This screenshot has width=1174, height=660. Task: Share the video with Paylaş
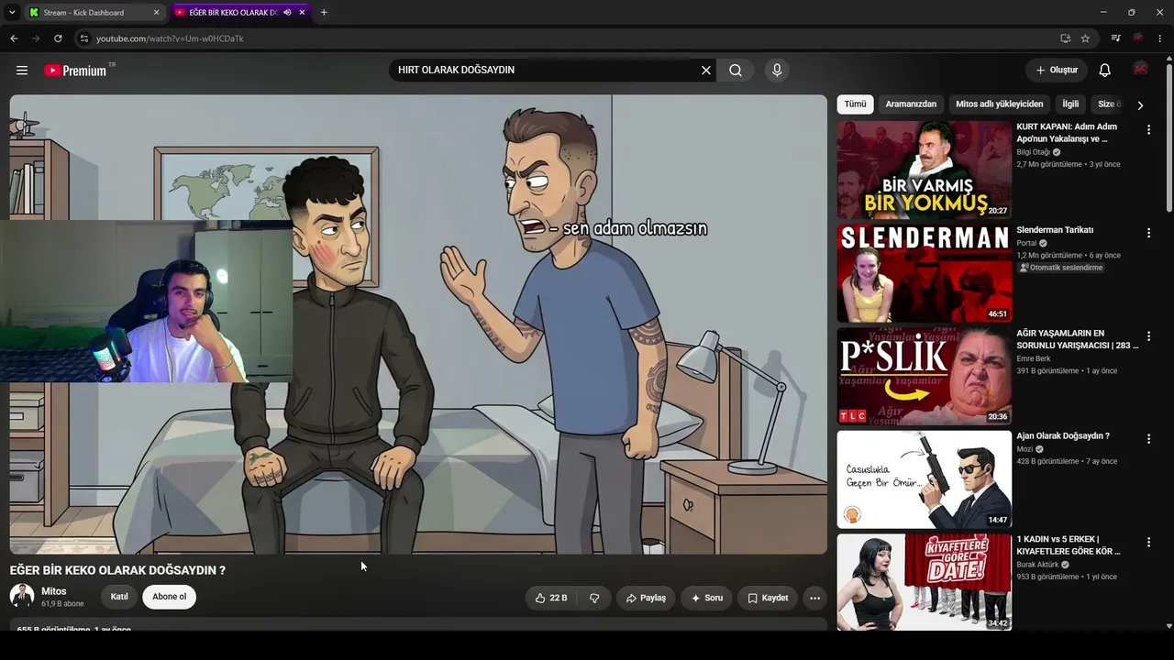pyautogui.click(x=646, y=598)
